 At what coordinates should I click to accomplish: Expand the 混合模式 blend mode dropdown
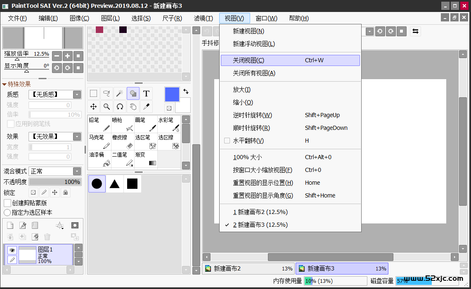tap(77, 171)
